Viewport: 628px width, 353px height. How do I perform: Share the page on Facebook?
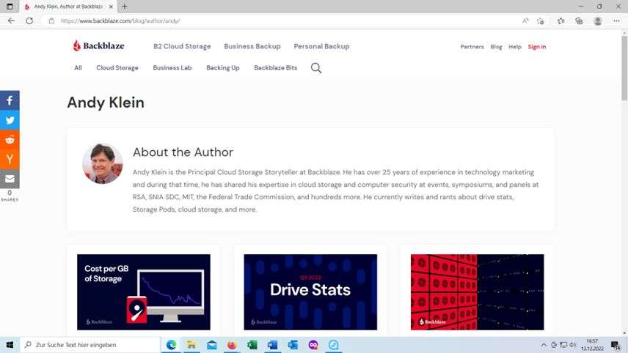coord(10,100)
